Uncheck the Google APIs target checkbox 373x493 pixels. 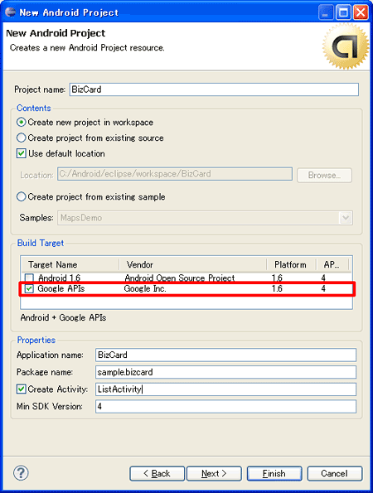pos(29,288)
